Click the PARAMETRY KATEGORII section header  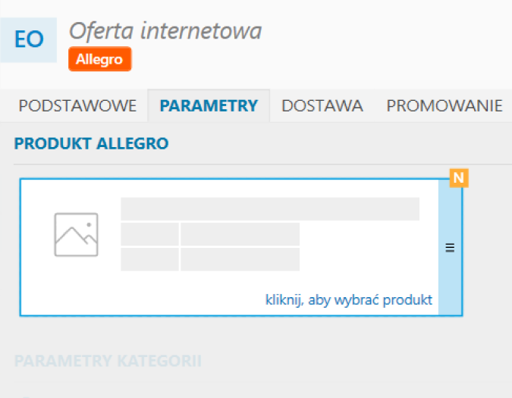pos(108,361)
